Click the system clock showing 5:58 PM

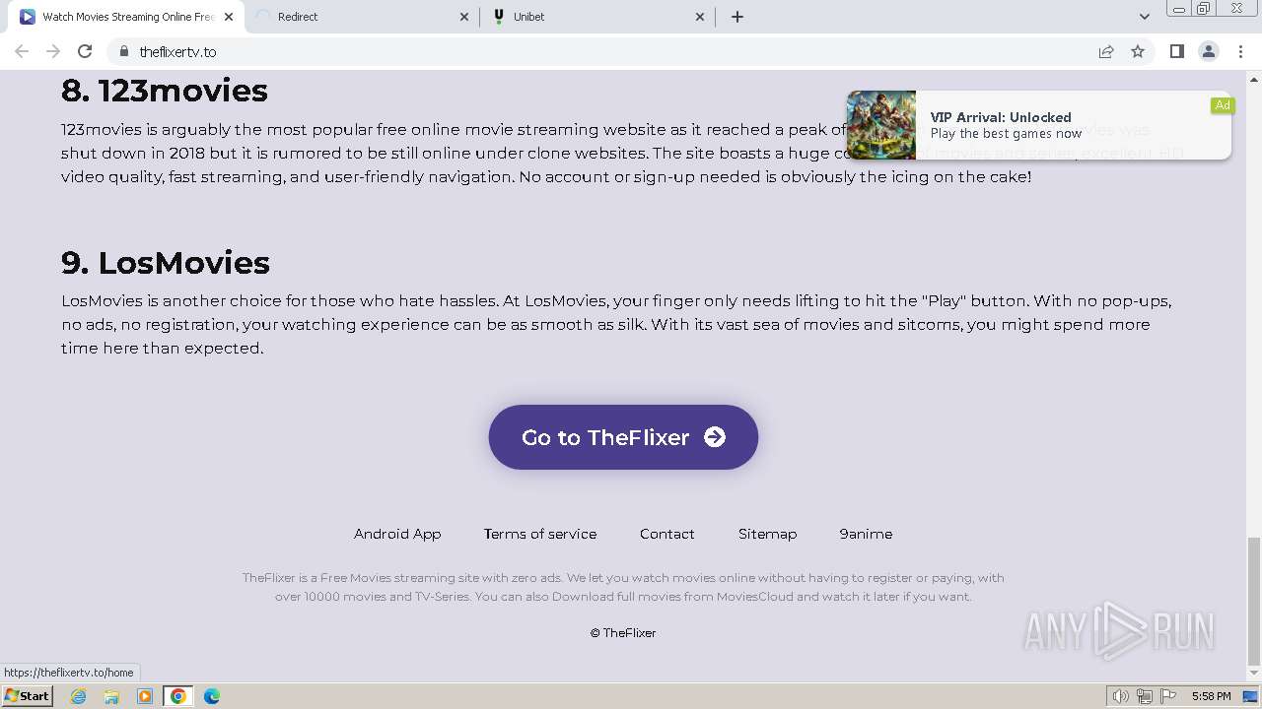(x=1211, y=696)
